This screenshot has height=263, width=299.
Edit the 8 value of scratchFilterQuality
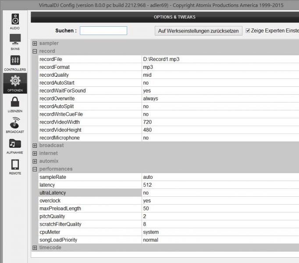[x=145, y=224]
